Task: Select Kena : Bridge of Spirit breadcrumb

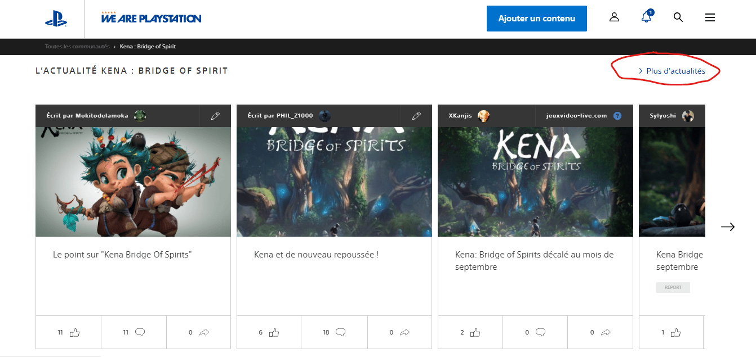Action: (x=148, y=47)
